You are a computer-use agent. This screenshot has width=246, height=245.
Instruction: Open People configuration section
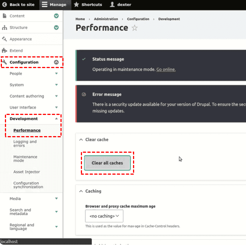pyautogui.click(x=16, y=73)
